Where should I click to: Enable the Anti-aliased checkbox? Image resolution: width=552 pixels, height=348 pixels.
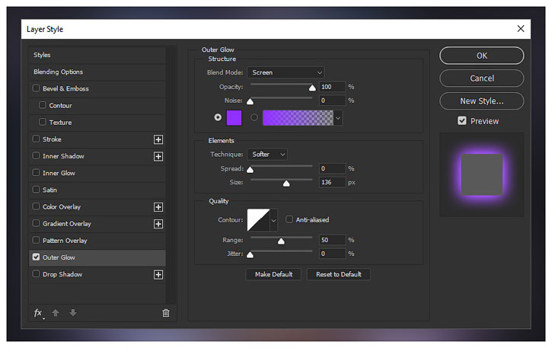[x=289, y=219]
